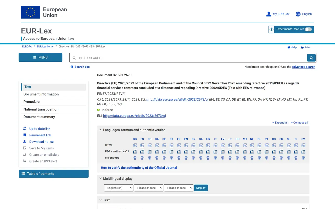This screenshot has height=209, width=335.
Task: Open the Permanent link
Action: [x=40, y=135]
